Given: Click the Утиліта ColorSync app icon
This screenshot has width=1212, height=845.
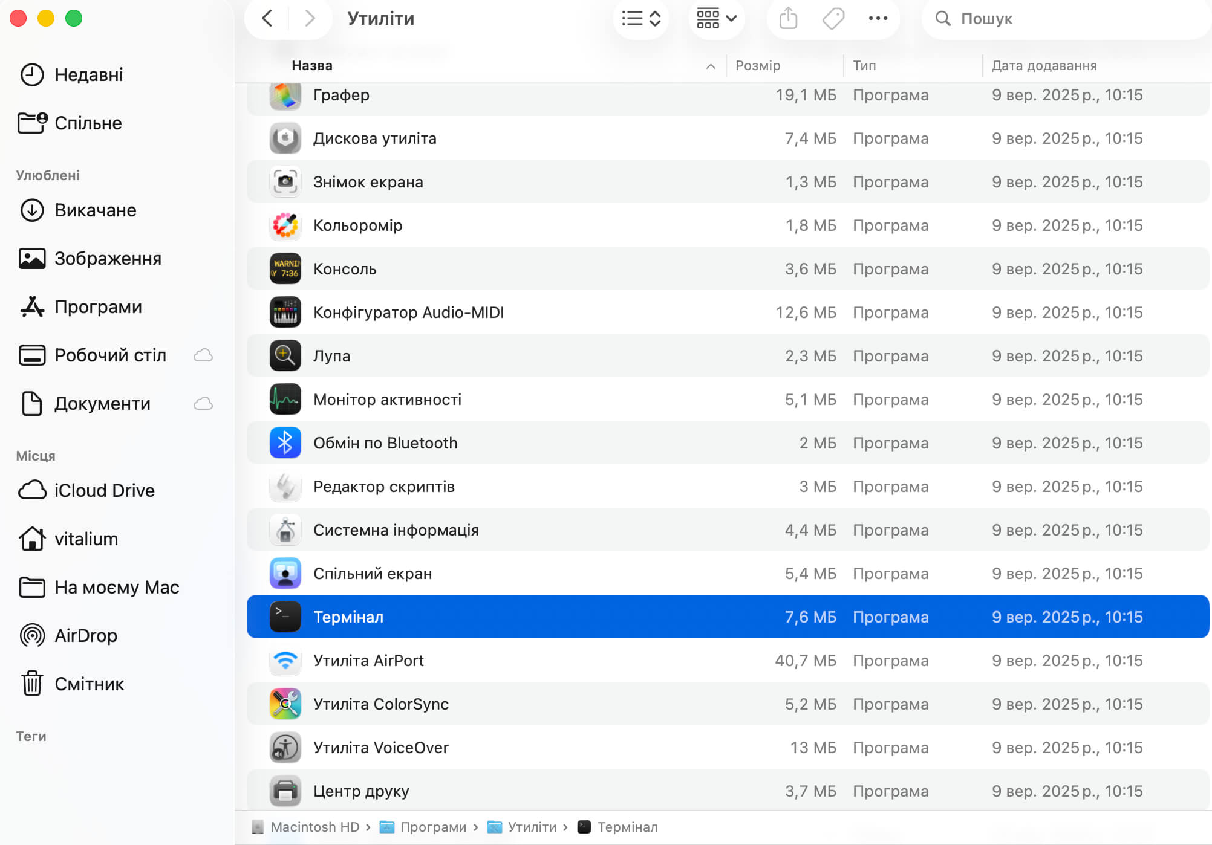Looking at the screenshot, I should (285, 704).
